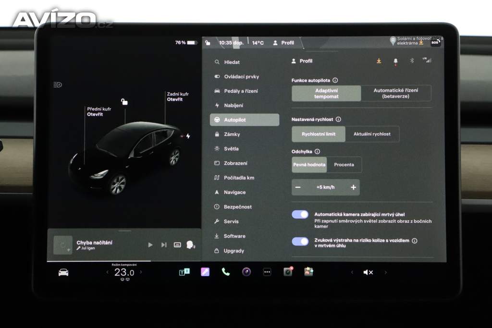The height and width of the screenshot is (328, 492).
Task: Increase speed offset with plus button
Action: [x=353, y=187]
